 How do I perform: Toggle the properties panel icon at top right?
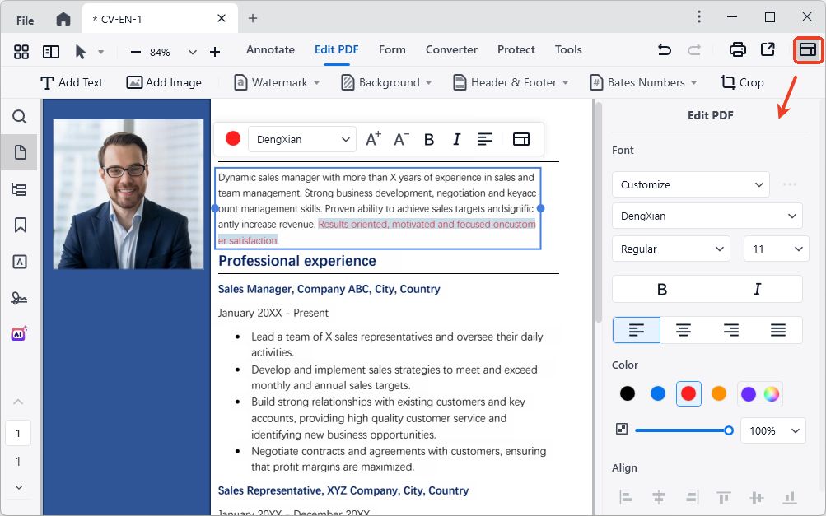pos(807,50)
